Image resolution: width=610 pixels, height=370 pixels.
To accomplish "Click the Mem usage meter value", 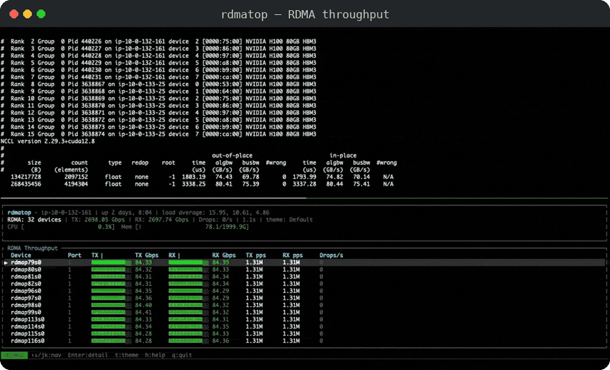I will pos(227,227).
